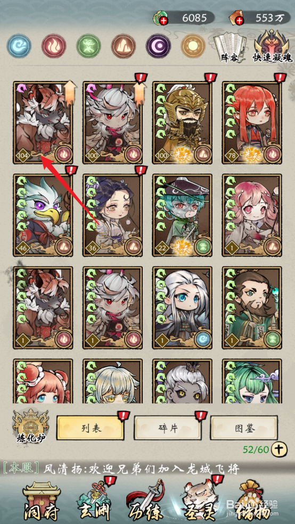Select the golden-helmet general level 100 card
The width and height of the screenshot is (295, 524).
click(x=182, y=122)
